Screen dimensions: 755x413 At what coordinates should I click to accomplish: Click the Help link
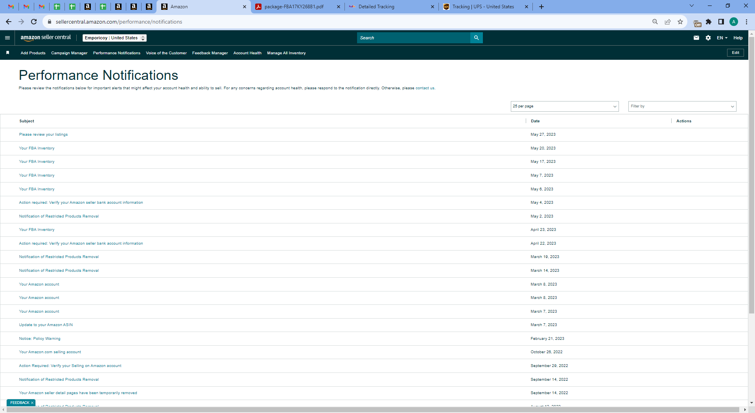(x=738, y=38)
